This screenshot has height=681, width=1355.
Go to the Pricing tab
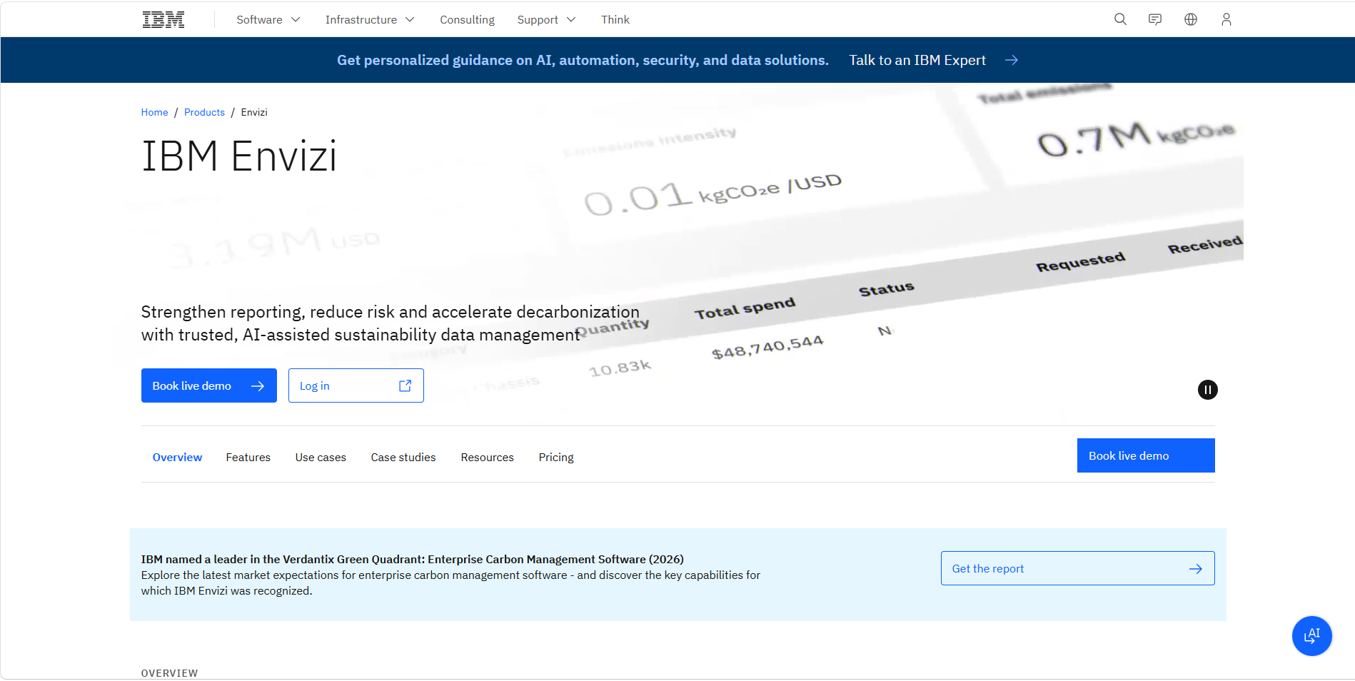point(556,457)
